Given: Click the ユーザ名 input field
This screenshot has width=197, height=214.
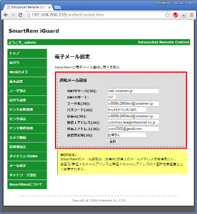Looking at the screenshot, I should tap(133, 103).
